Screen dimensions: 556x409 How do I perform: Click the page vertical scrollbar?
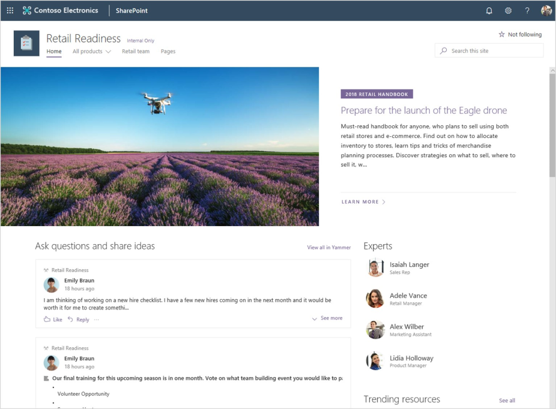552,125
